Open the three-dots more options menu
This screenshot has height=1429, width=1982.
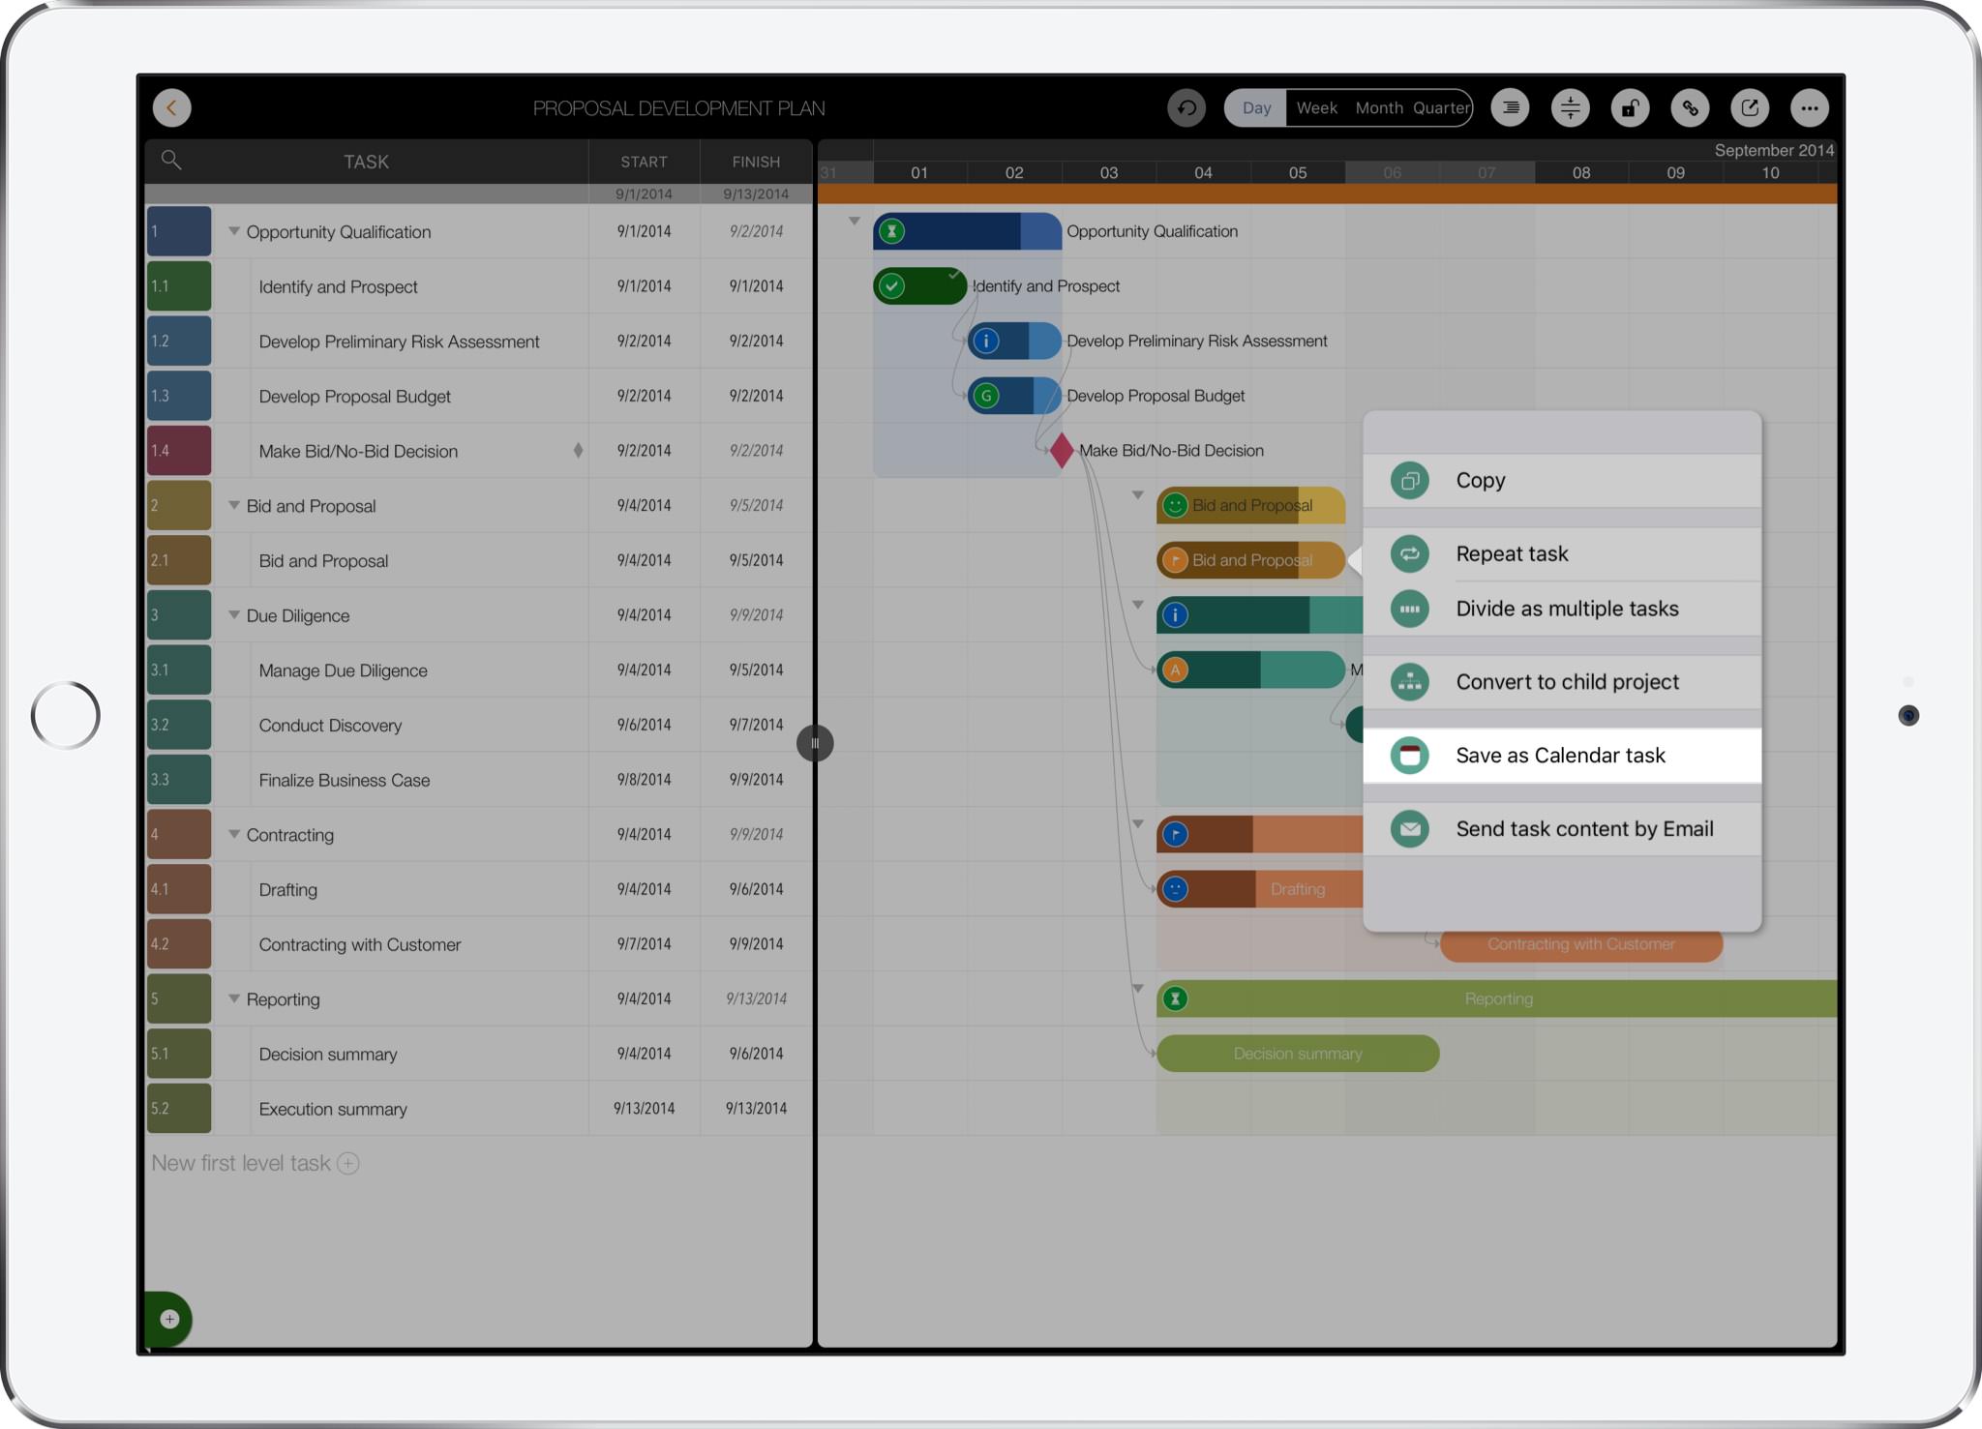tap(1809, 108)
